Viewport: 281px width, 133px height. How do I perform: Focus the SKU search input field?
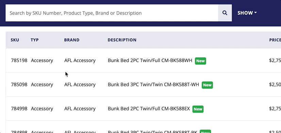(x=112, y=13)
